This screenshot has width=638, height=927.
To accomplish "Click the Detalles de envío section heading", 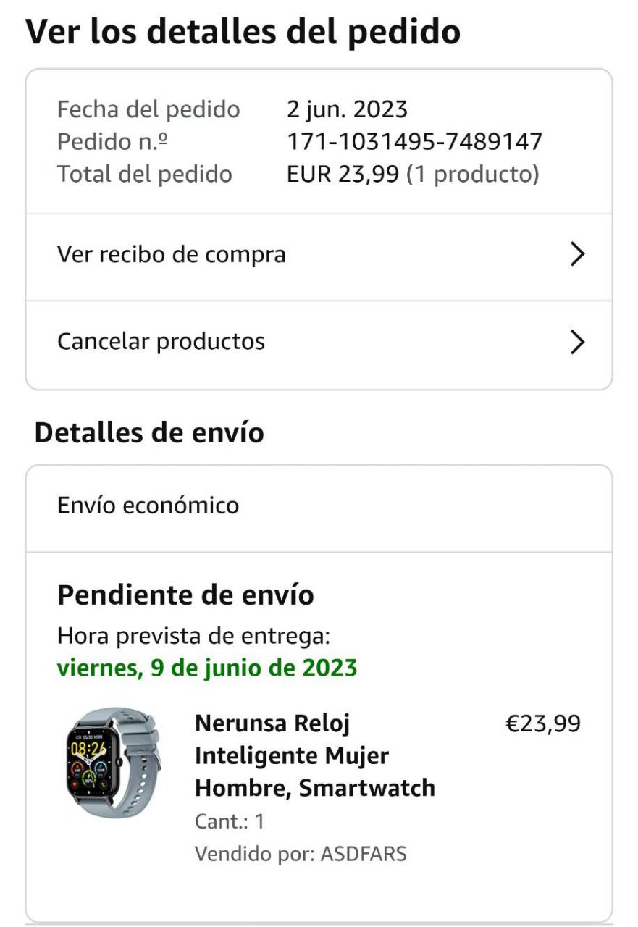I will coord(149,433).
